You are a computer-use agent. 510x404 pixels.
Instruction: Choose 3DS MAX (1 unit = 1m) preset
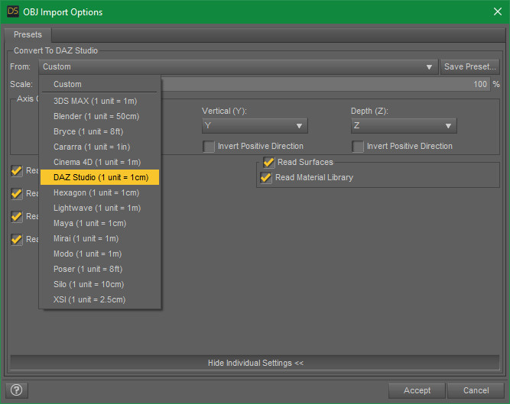coord(99,101)
